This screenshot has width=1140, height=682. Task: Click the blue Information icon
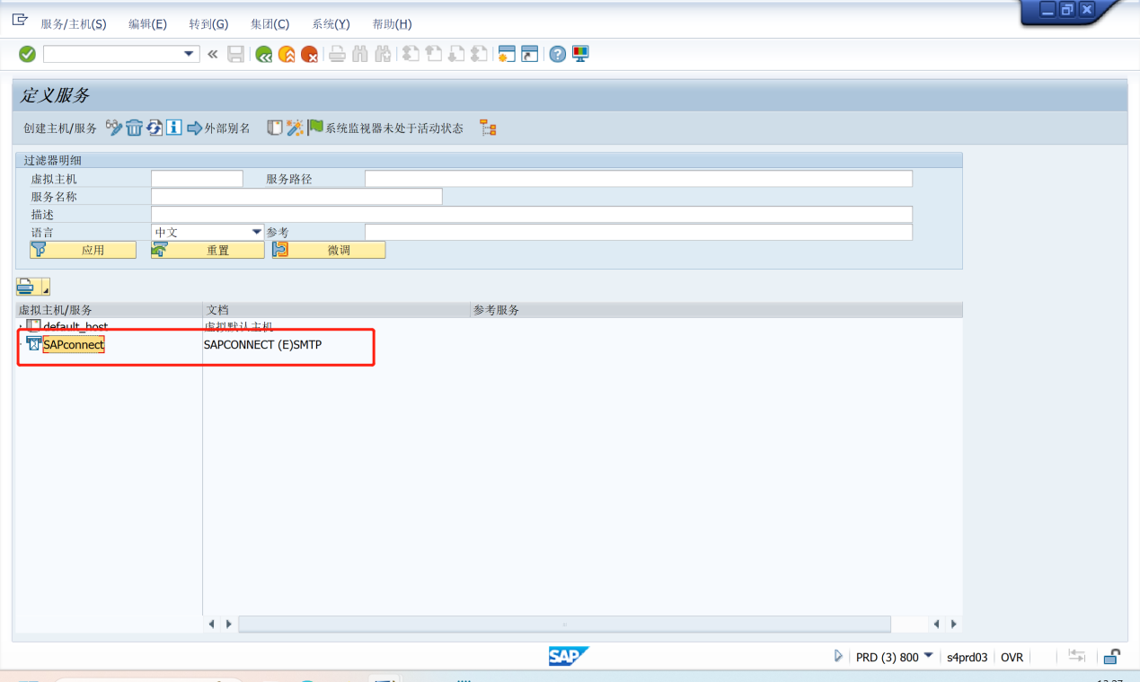coord(174,128)
